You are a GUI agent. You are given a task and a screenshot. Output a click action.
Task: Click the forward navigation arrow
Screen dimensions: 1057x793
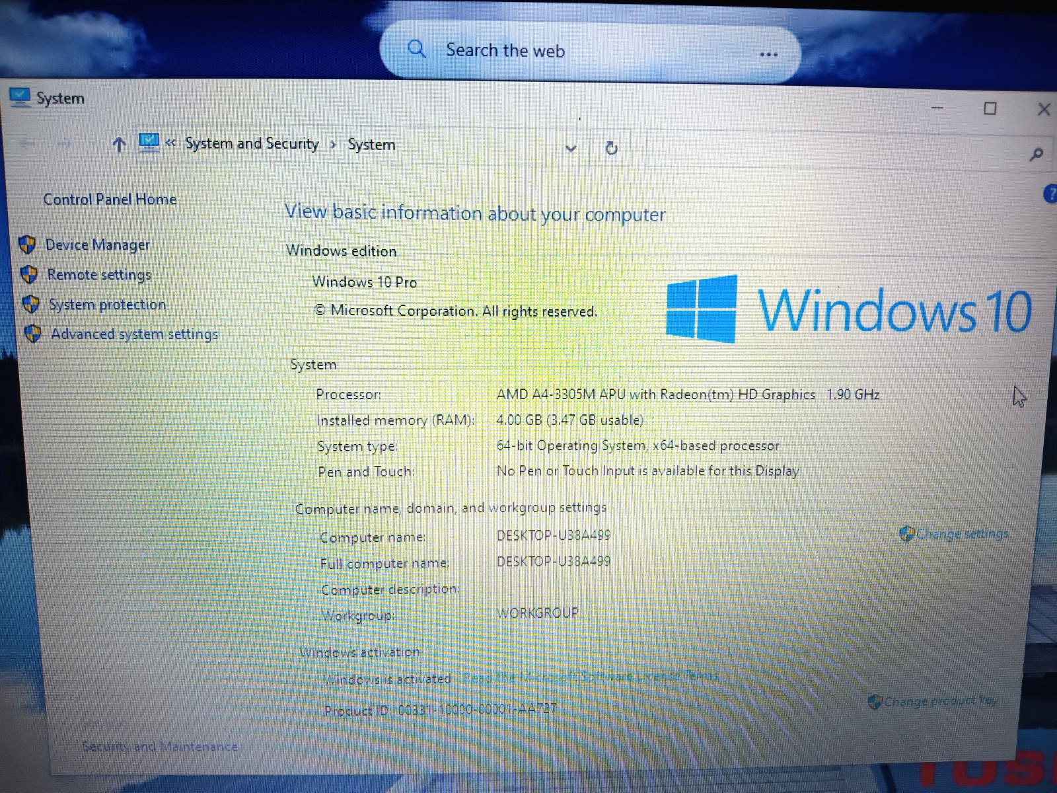point(64,143)
